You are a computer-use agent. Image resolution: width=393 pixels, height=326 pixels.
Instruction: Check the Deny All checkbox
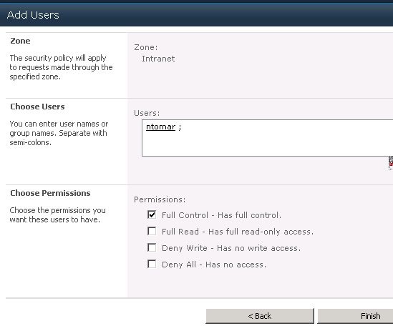(152, 264)
